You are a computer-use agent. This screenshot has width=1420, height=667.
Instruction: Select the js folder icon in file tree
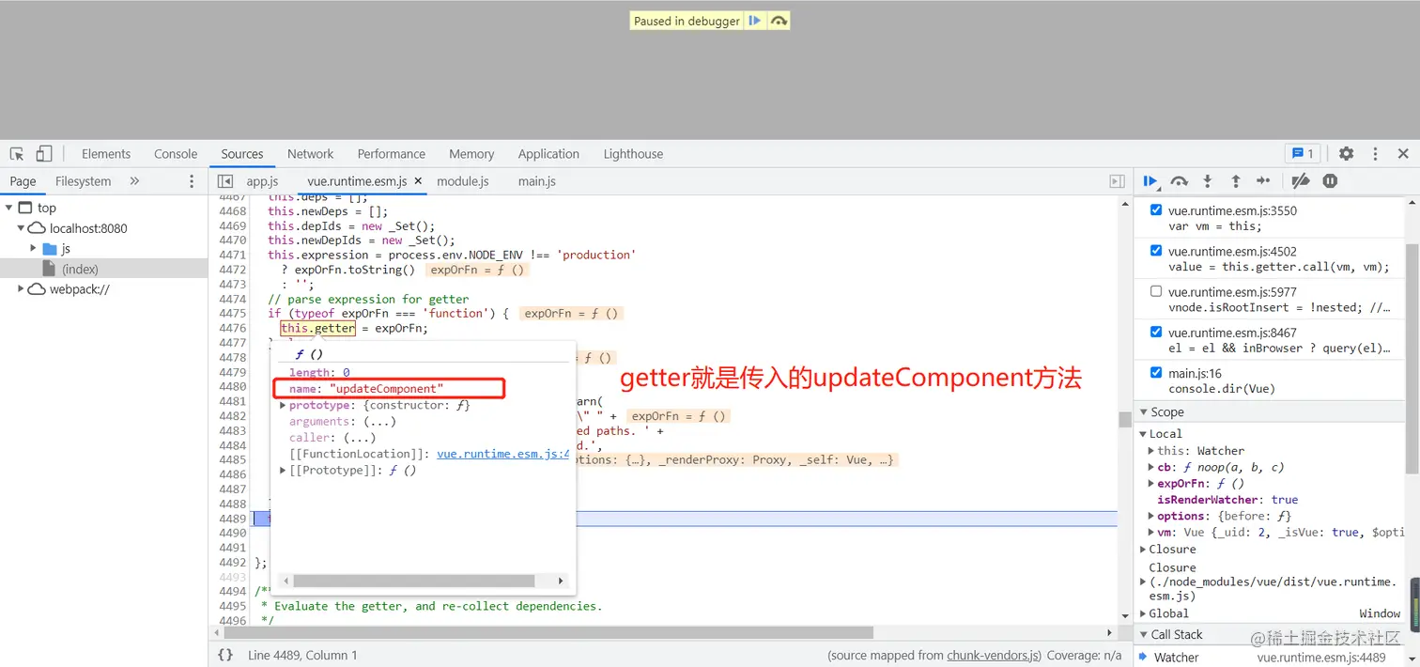tap(50, 249)
